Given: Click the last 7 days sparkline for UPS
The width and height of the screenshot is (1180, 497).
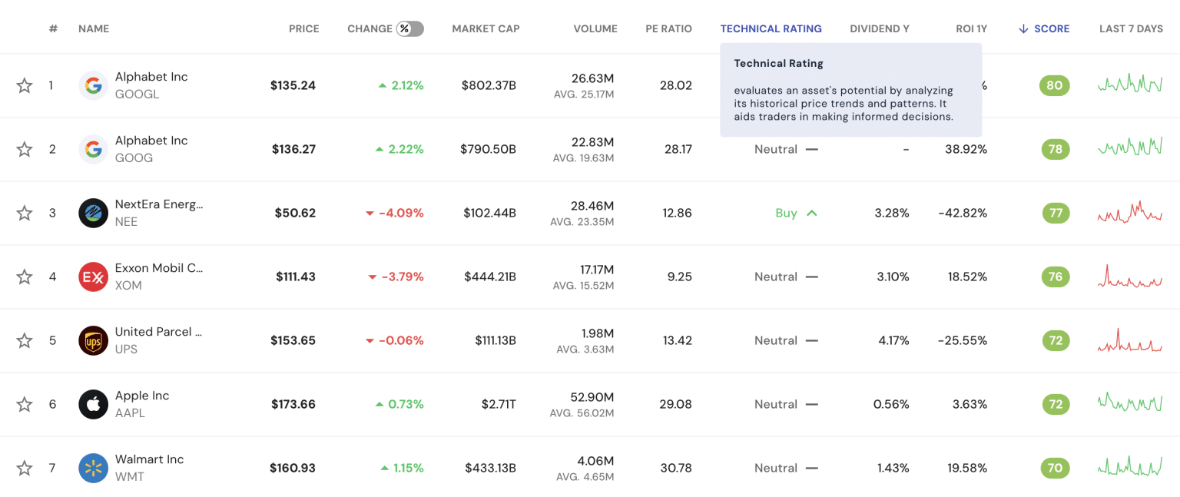Looking at the screenshot, I should pos(1130,340).
